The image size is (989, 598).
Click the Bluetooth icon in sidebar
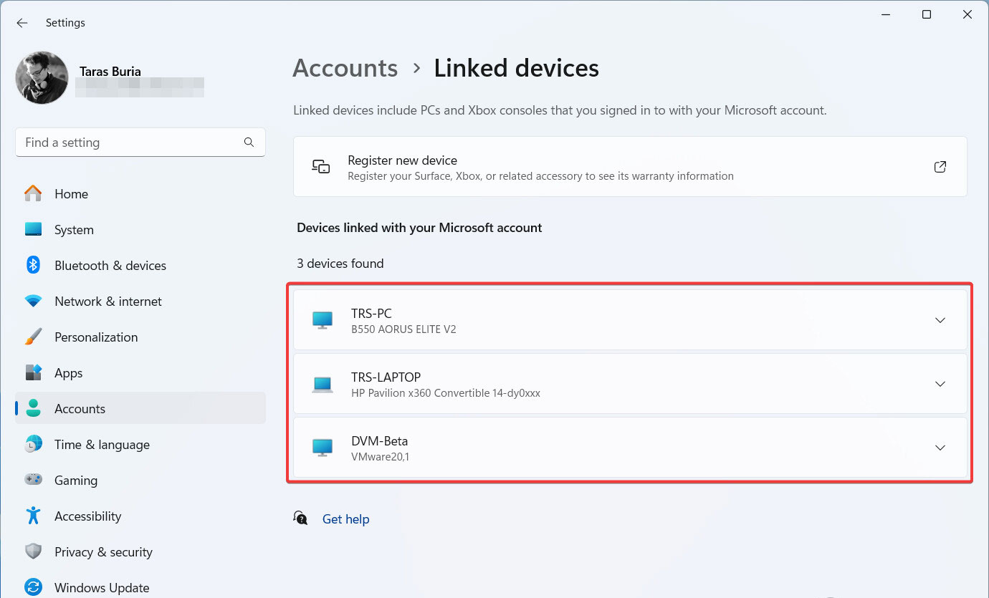coord(33,265)
